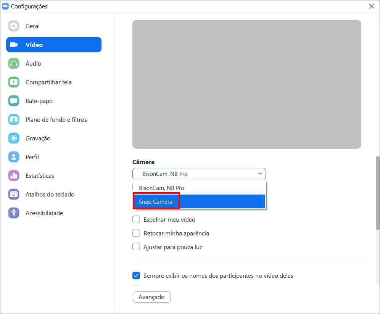Viewport: 380px width, 314px height.
Task: Click the Áudio headphones icon
Action: coord(14,63)
